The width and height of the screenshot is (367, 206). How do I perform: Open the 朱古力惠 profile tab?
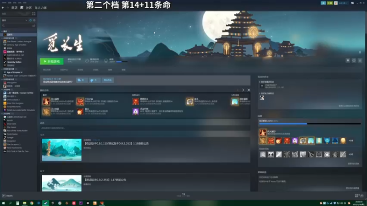tap(41, 8)
